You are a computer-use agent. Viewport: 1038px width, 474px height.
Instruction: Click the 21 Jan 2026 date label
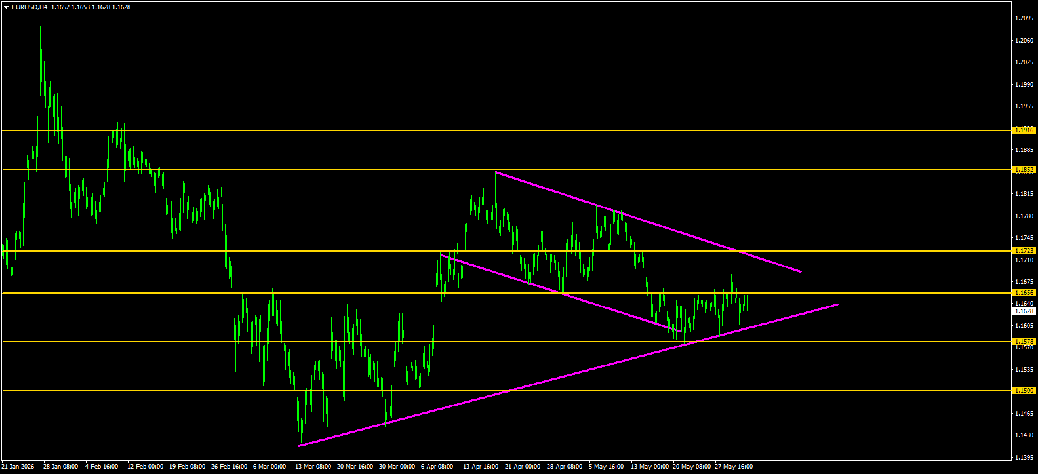click(18, 467)
